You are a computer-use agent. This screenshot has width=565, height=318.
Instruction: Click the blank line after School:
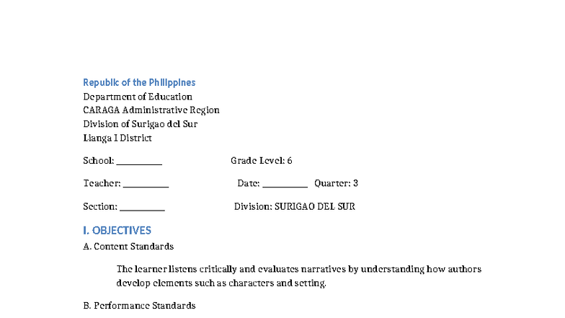point(139,161)
